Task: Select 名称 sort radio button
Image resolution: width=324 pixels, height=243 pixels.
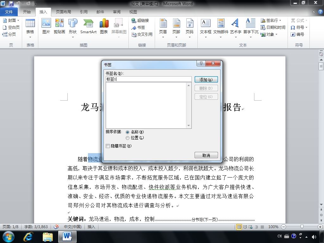Action: 128,132
